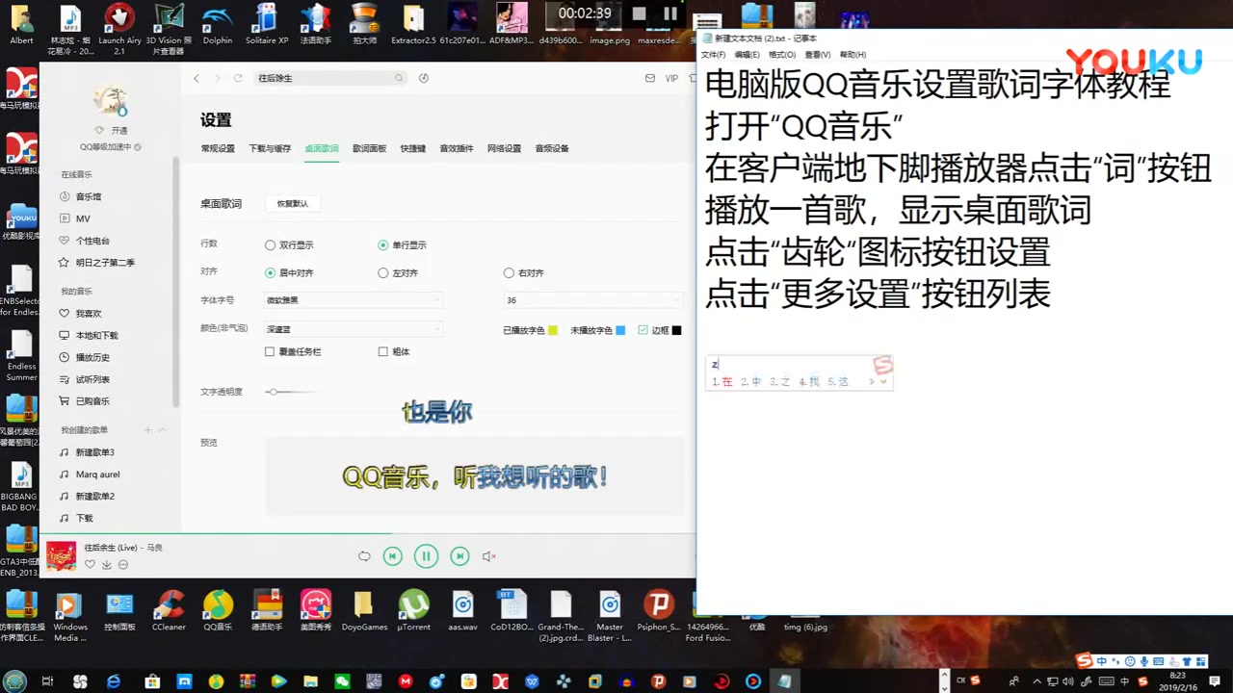This screenshot has width=1233, height=693.
Task: Pause the screen recorder timer
Action: click(670, 13)
